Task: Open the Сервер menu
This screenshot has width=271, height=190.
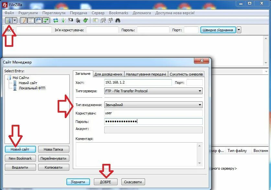Action: click(98, 13)
